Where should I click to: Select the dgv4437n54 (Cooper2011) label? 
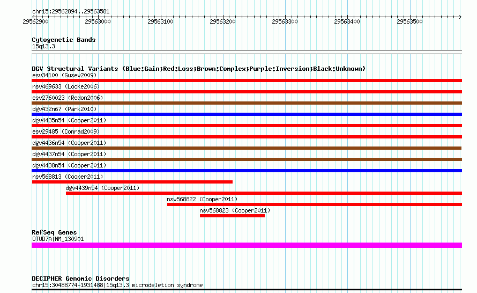pyautogui.click(x=69, y=154)
